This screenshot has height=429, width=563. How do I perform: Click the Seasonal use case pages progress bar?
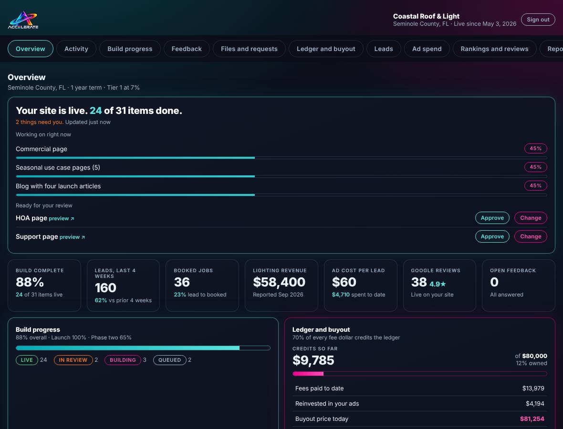tap(281, 176)
